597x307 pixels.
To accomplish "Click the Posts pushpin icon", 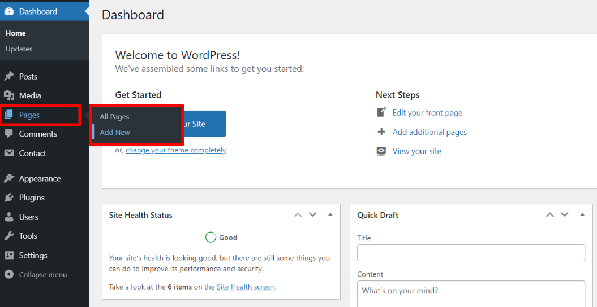I will coord(9,76).
